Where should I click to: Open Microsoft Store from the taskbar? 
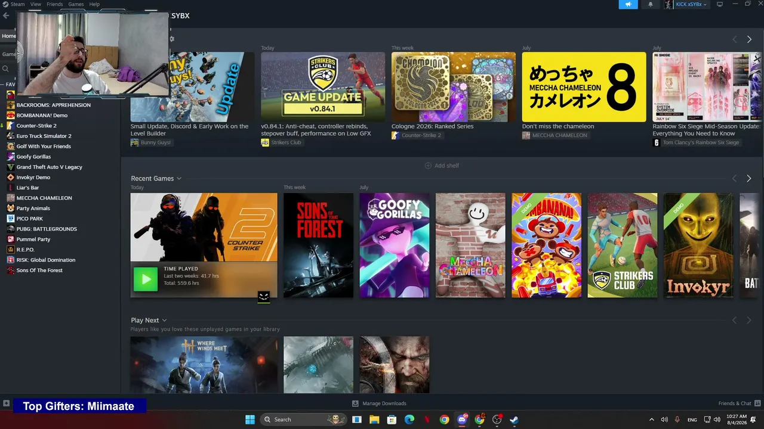click(392, 419)
